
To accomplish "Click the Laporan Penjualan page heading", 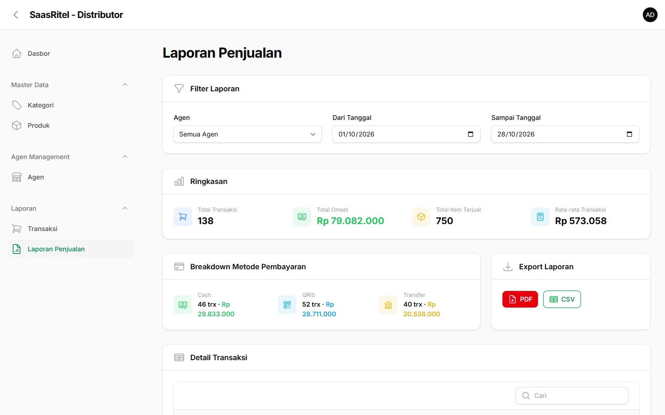I will pos(222,53).
